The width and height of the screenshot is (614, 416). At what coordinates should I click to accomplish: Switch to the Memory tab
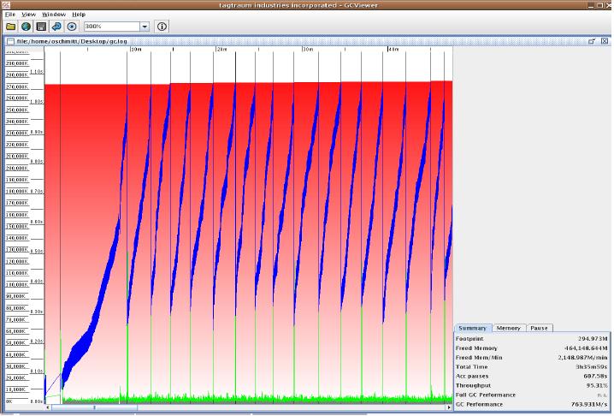pos(509,328)
